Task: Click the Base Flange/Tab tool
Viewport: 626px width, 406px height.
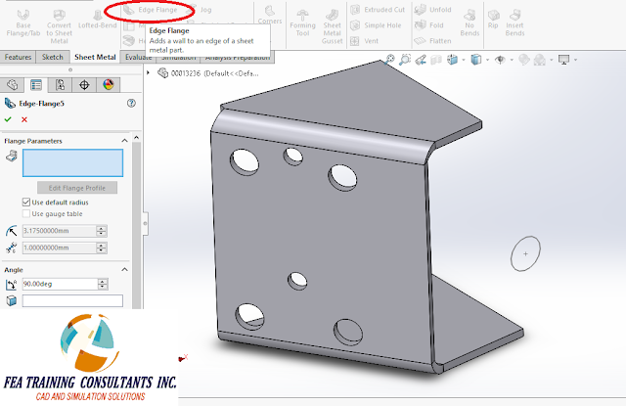Action: coord(23,23)
